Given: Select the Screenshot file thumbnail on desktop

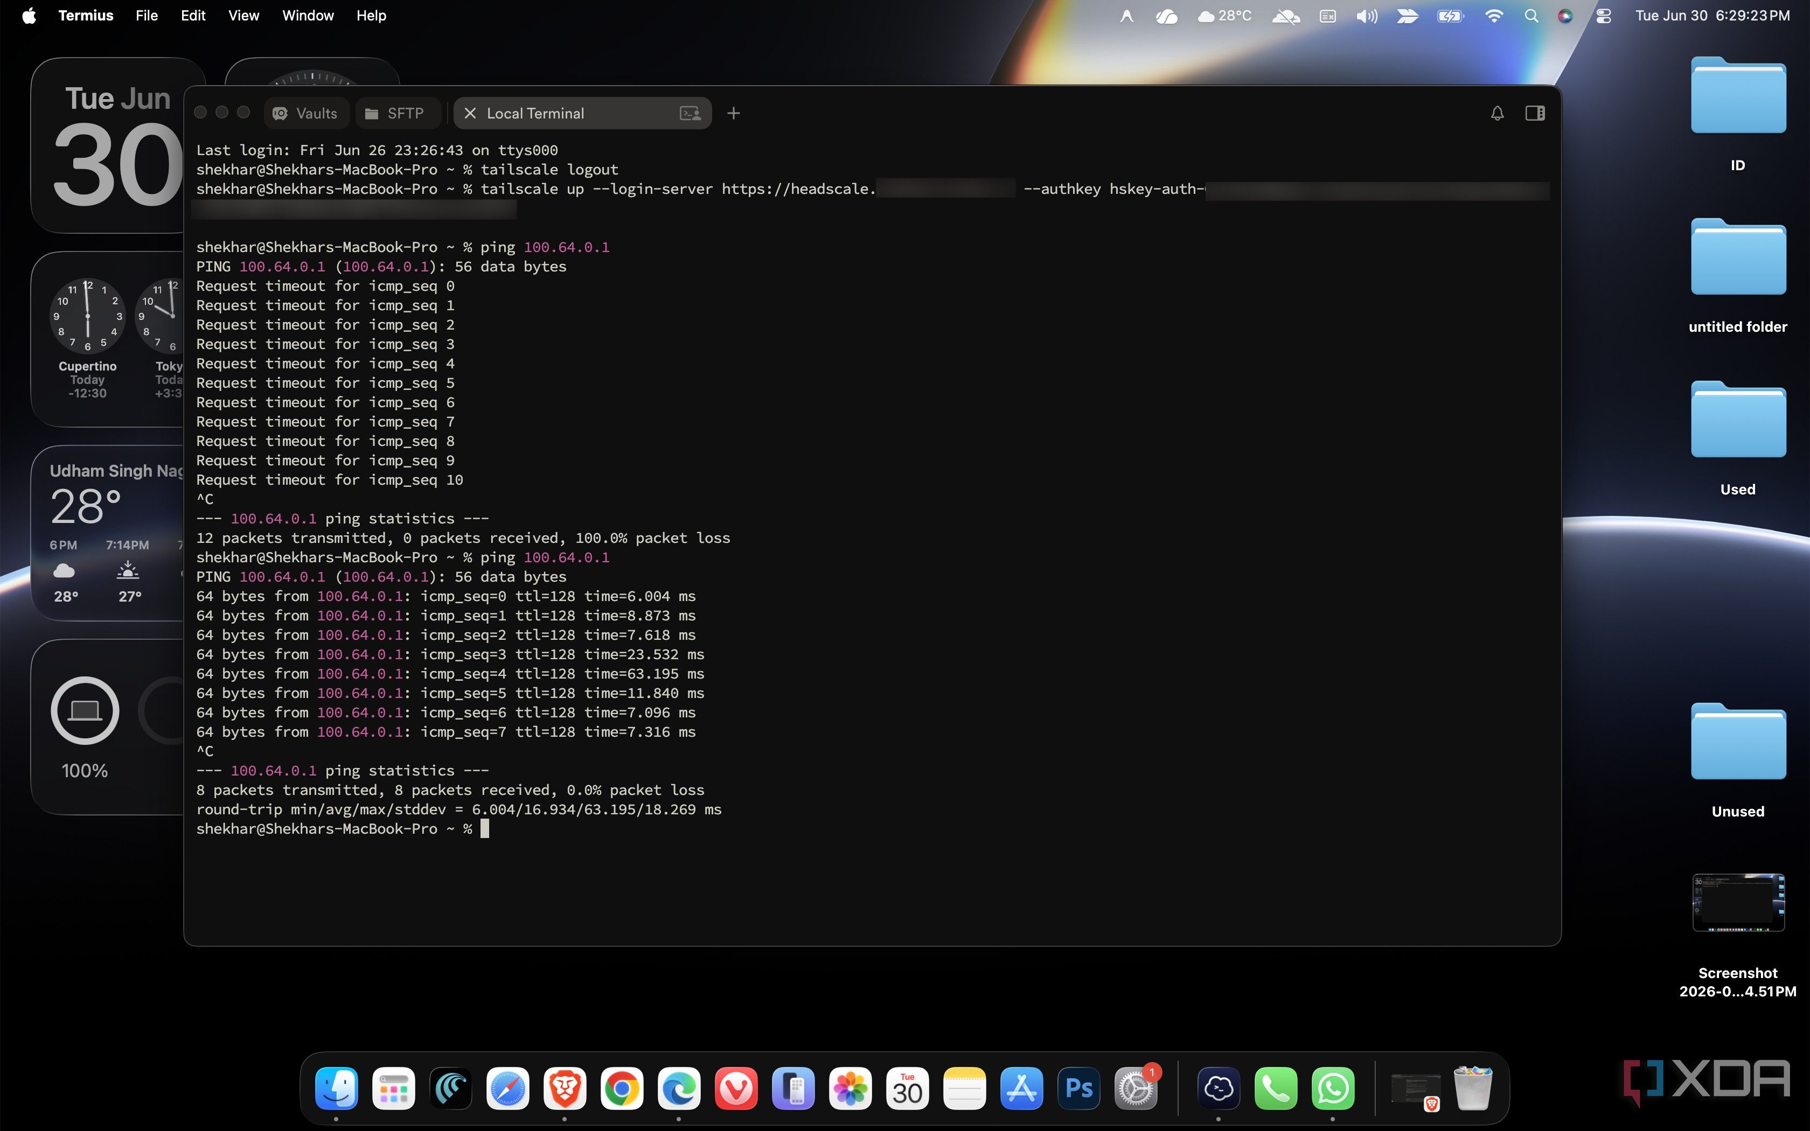Looking at the screenshot, I should [x=1737, y=902].
